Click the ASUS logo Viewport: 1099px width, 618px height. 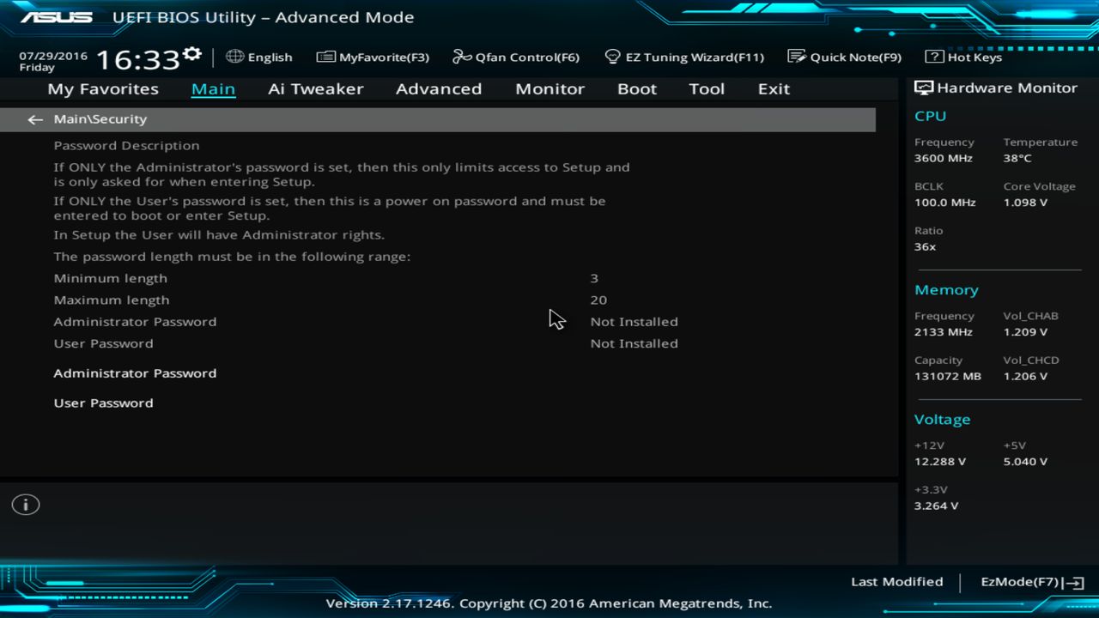coord(58,16)
